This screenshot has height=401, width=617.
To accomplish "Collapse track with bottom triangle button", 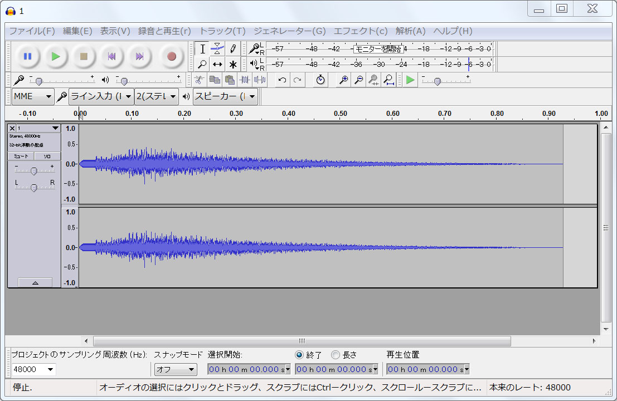I will click(x=35, y=283).
